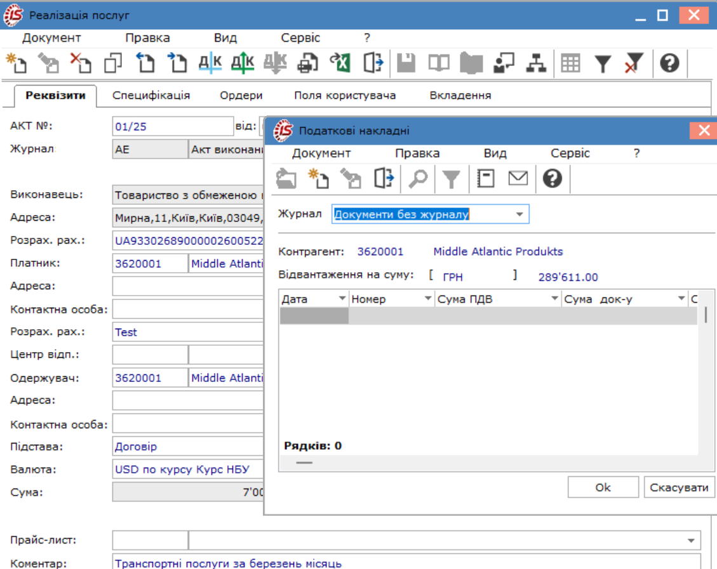
Task: Click the magnifier search icon in Податкові накладні
Action: 417,178
